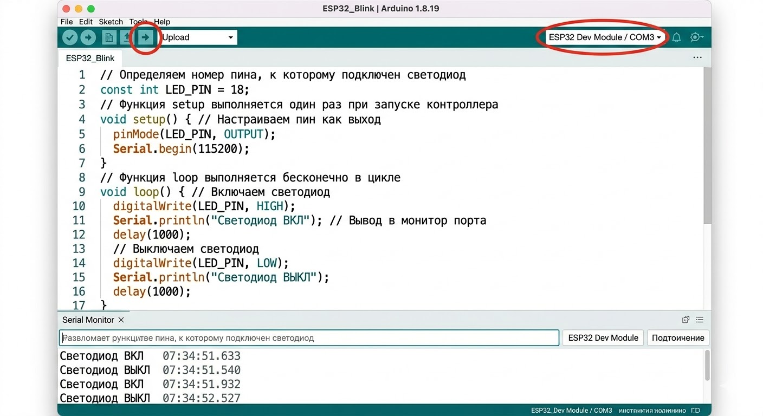Viewport: 763px width, 416px height.
Task: Close the Serial Monitor panel with its X
Action: (121, 320)
